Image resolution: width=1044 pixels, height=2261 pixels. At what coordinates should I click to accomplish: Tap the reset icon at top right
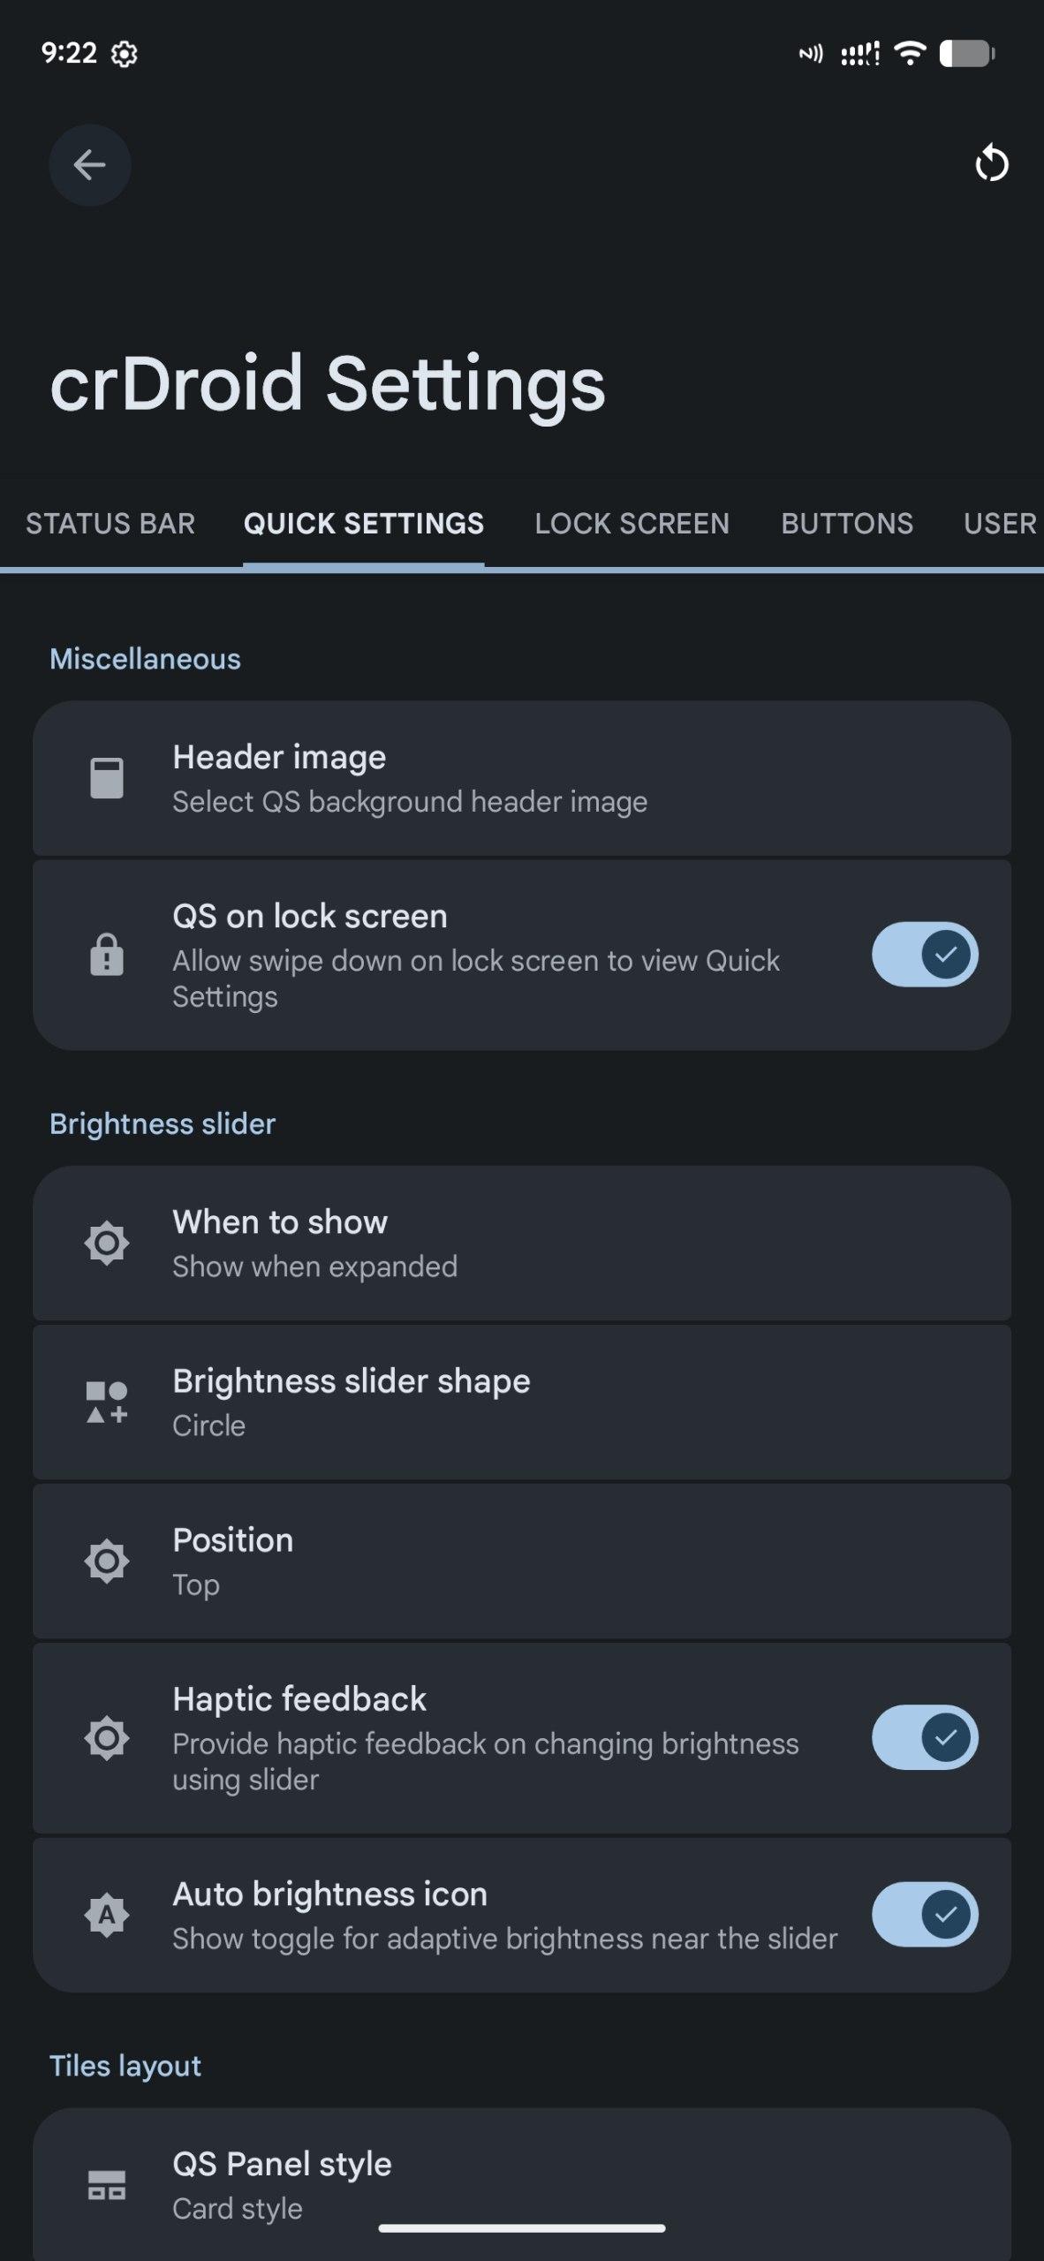[x=991, y=164]
